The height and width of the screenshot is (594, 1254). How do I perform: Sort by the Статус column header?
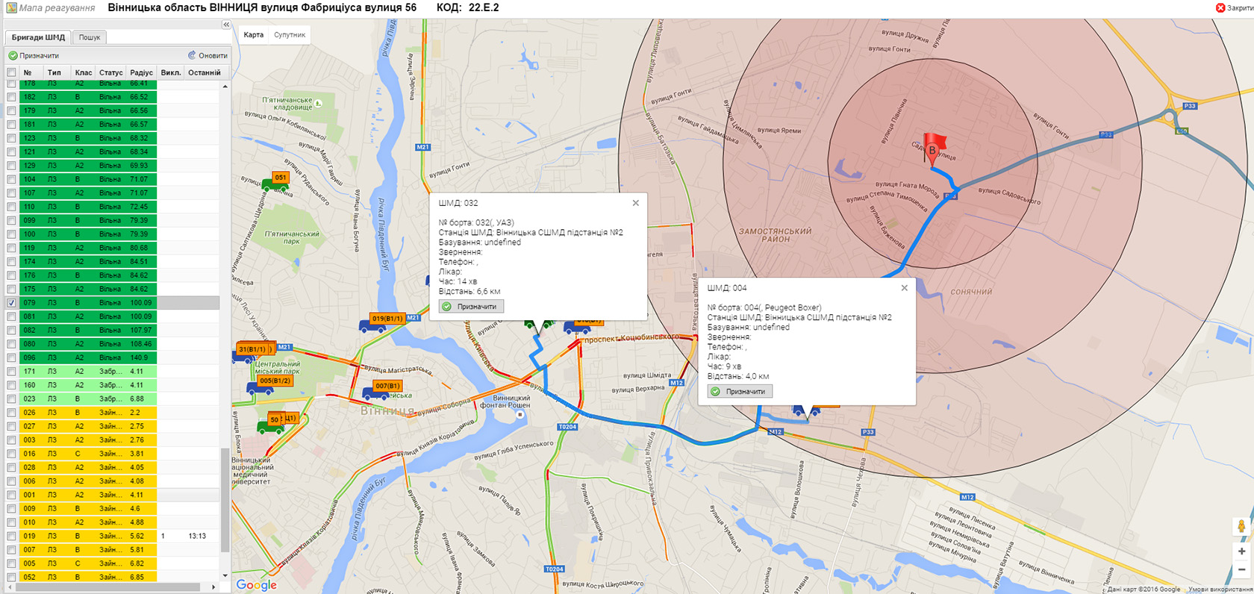pos(110,72)
